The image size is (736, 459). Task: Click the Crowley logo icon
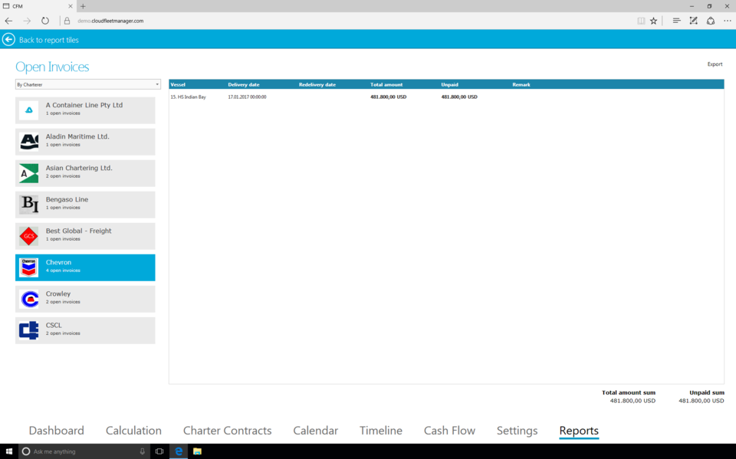pos(29,299)
